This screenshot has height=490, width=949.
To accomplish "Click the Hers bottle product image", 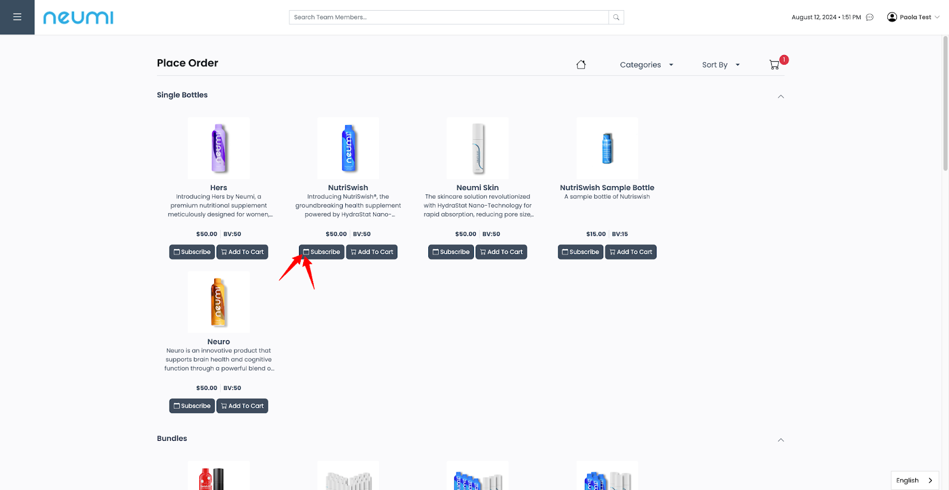I will point(219,148).
